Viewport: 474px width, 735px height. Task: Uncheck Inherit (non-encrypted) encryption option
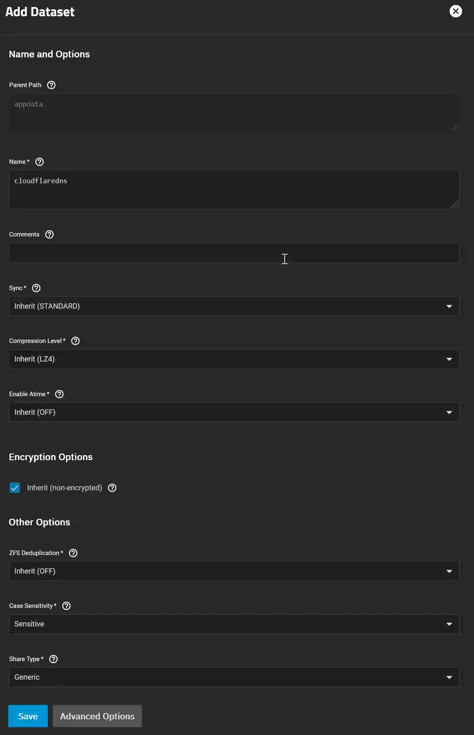tap(14, 487)
